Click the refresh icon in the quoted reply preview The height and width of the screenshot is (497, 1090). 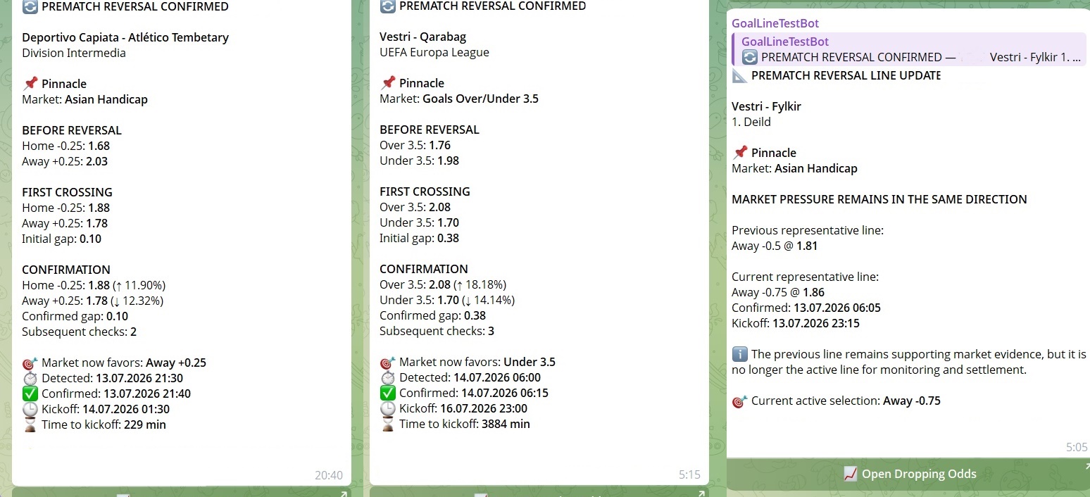coord(750,57)
